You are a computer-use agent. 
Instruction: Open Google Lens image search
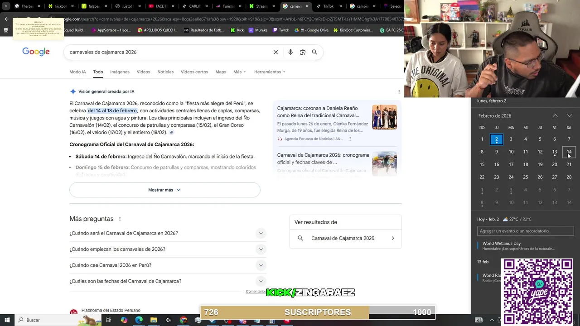coord(303,52)
